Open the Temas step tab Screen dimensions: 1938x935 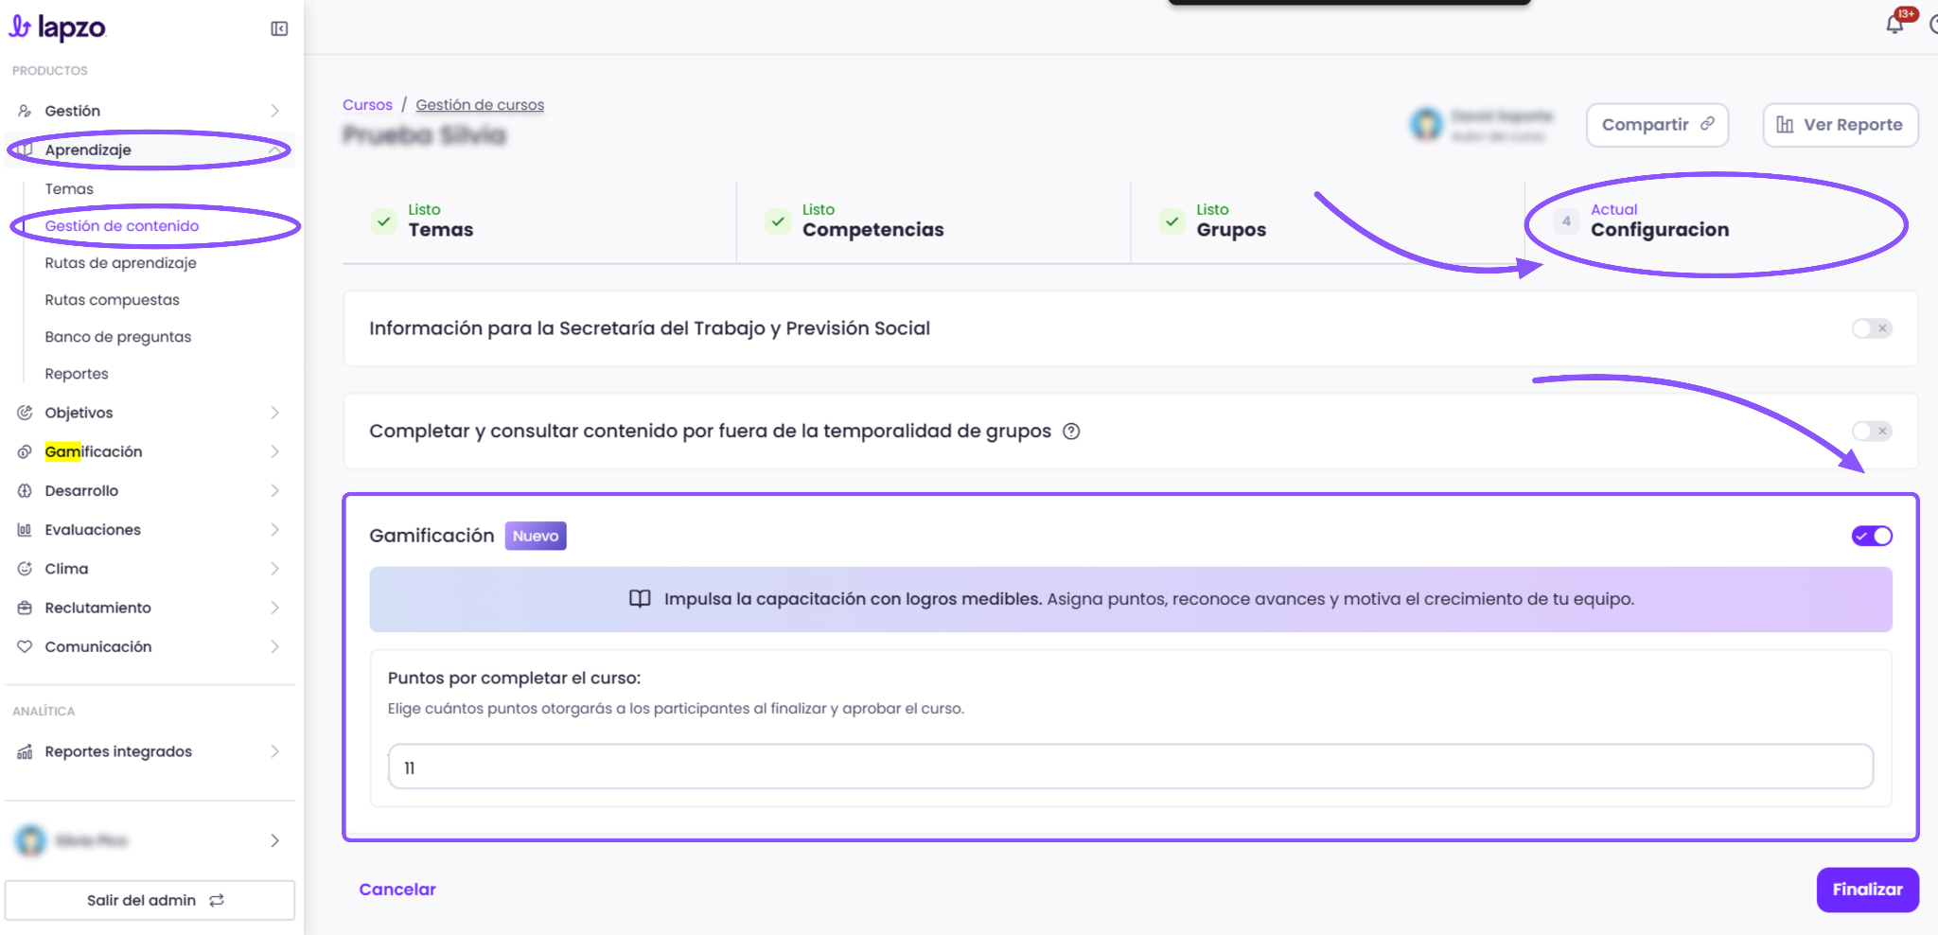(539, 221)
